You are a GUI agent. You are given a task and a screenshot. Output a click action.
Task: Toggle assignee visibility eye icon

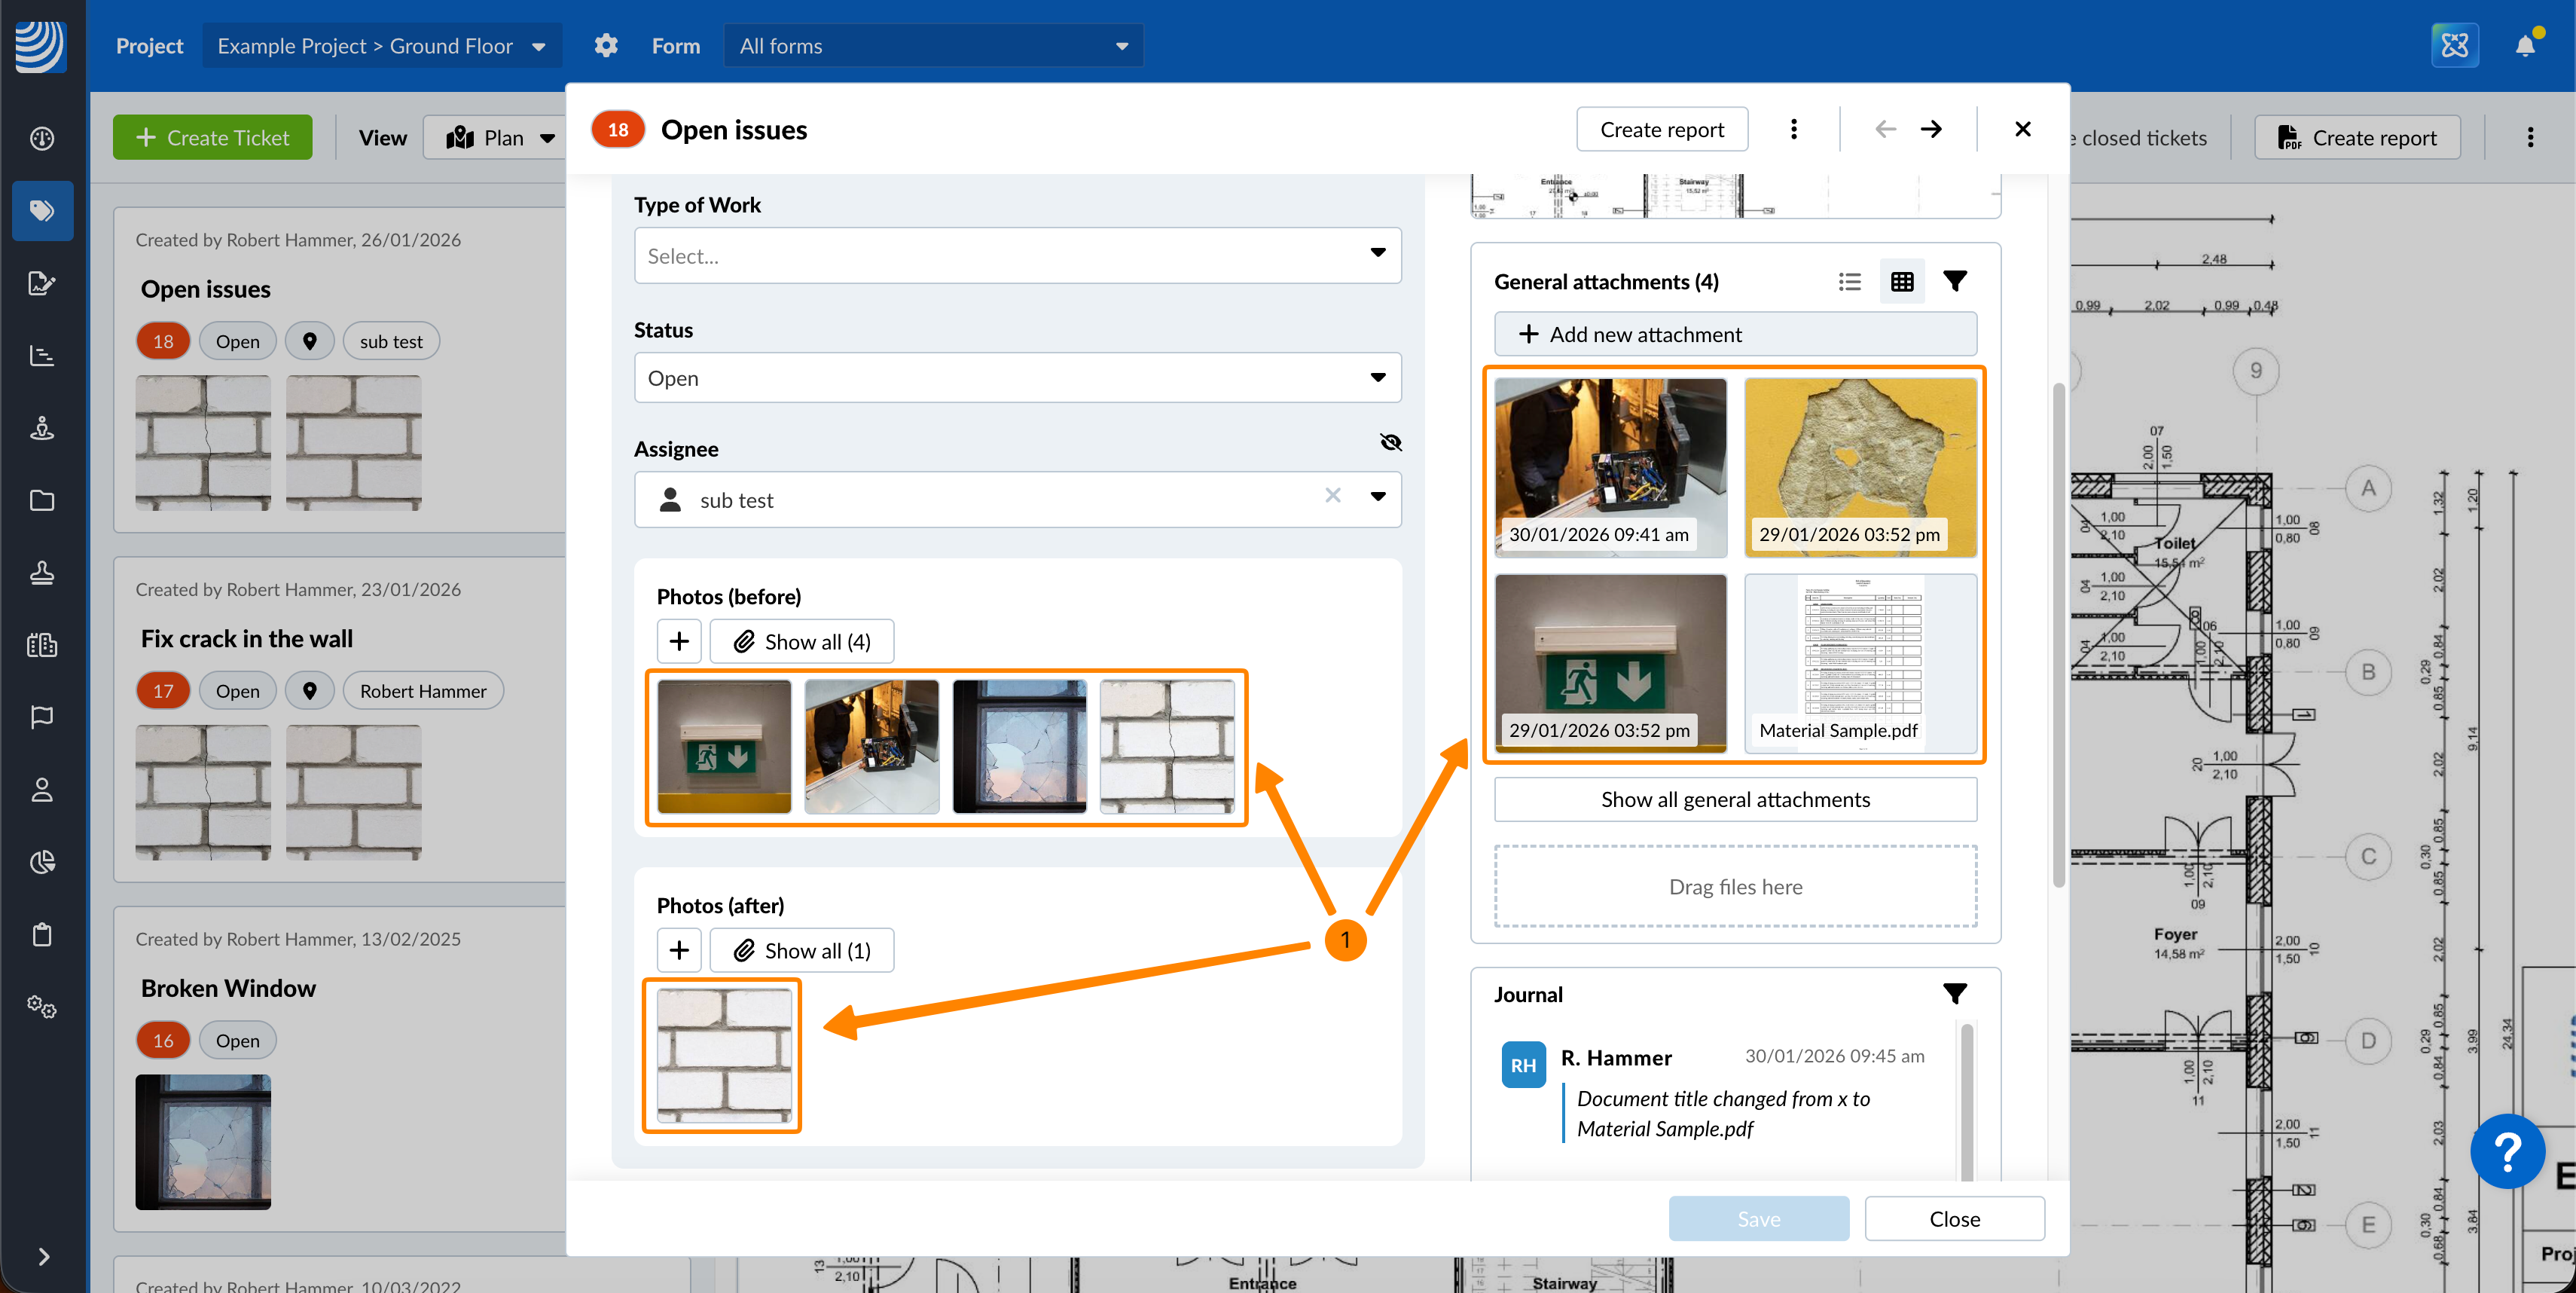pos(1390,442)
